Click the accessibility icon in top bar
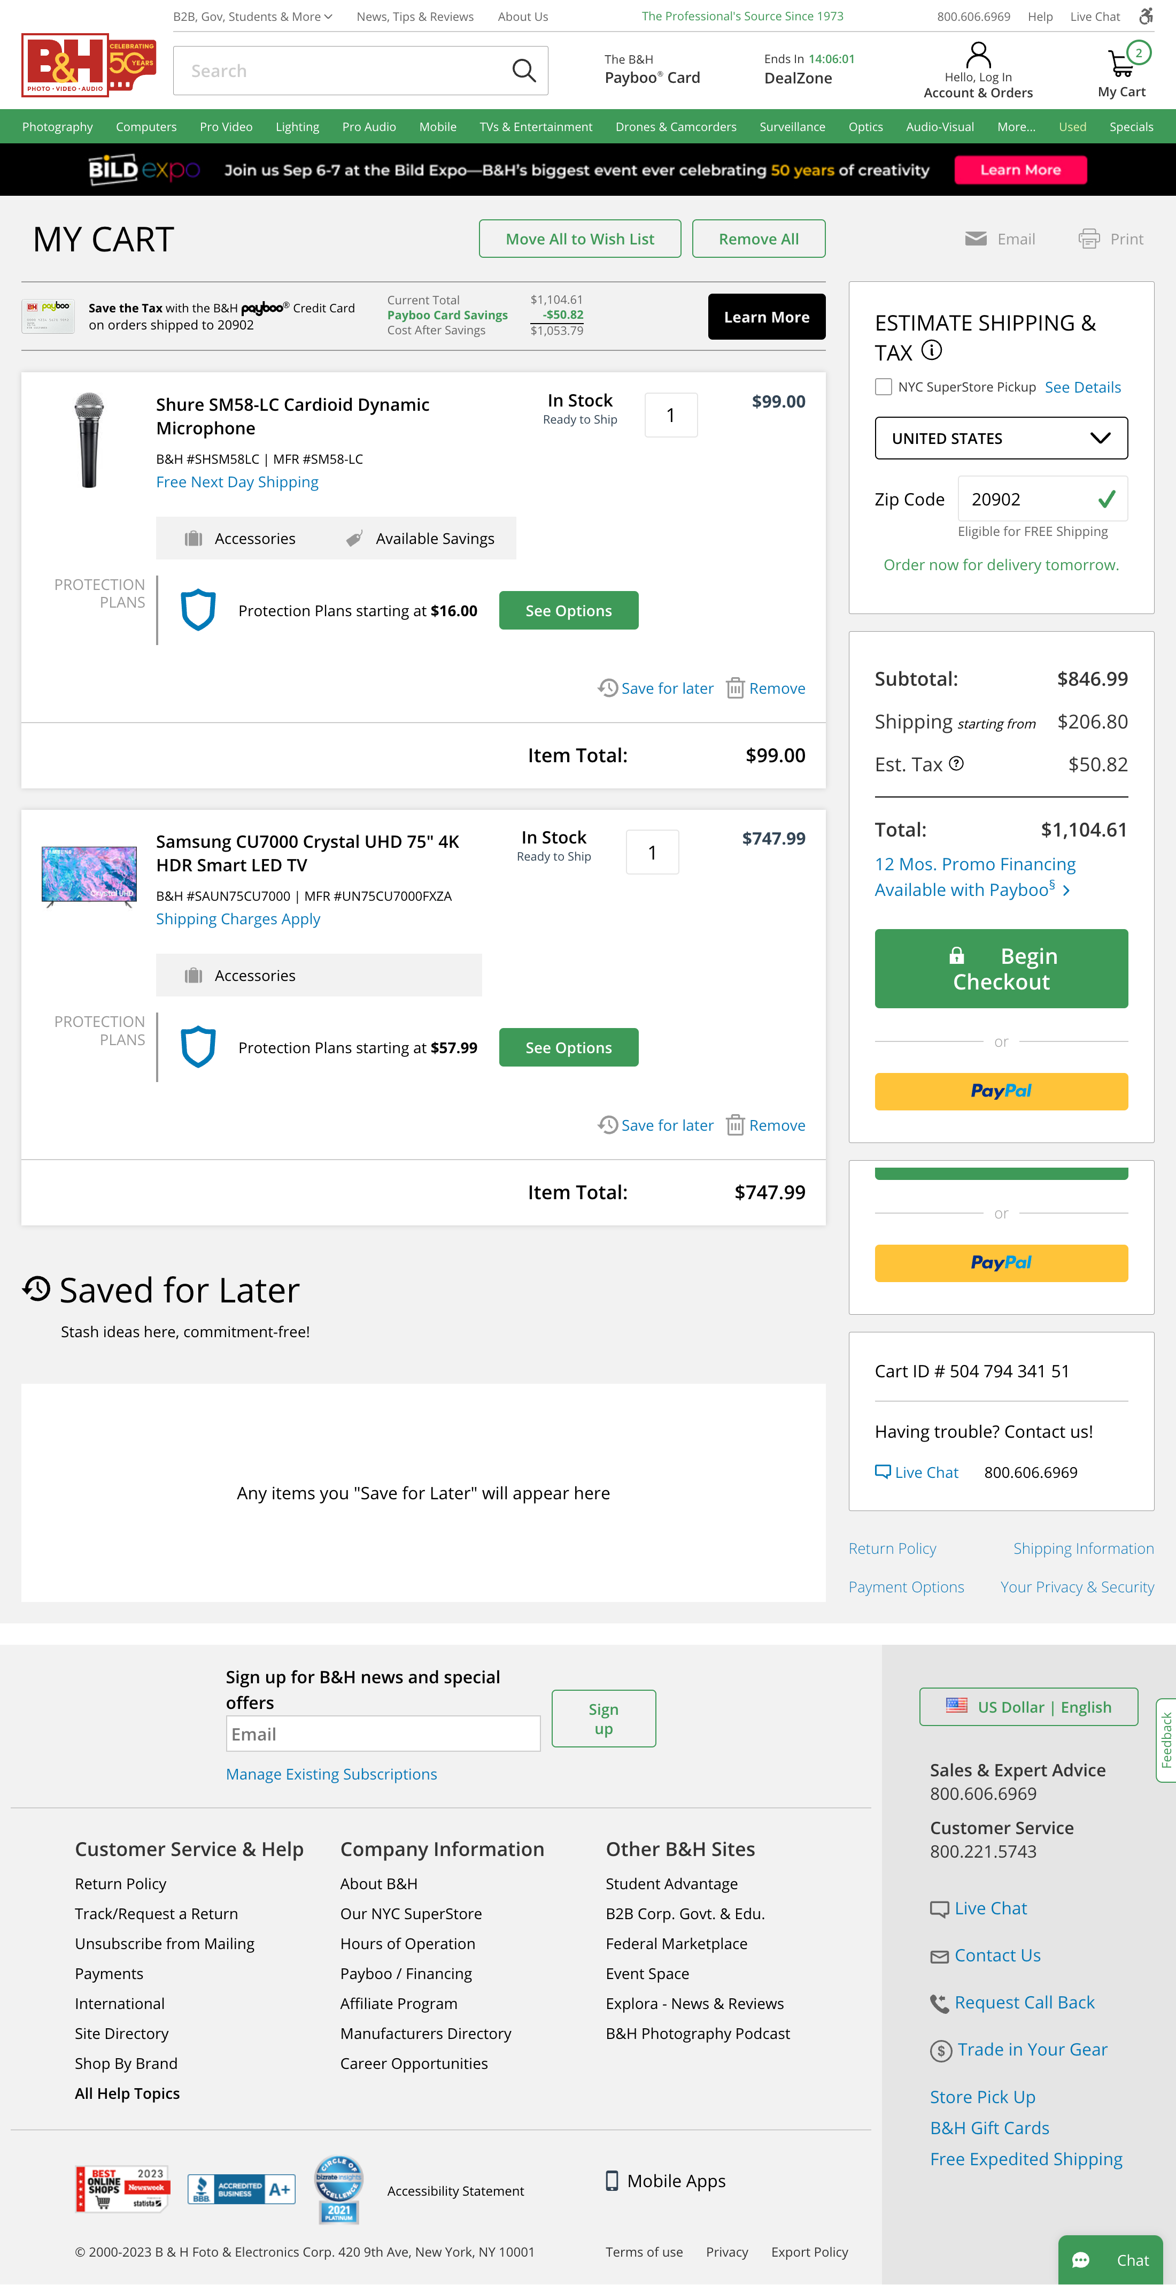The image size is (1176, 2285). (1146, 16)
